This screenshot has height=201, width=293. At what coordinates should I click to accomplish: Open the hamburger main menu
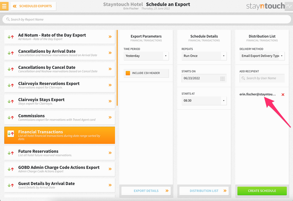(x=4, y=6)
